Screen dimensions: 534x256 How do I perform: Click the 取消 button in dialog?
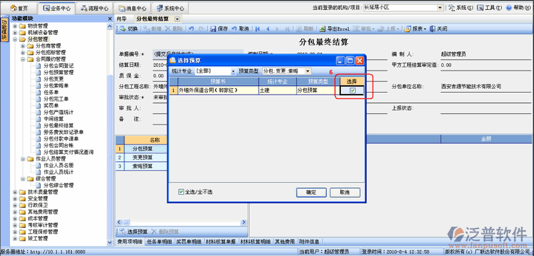[x=345, y=193]
